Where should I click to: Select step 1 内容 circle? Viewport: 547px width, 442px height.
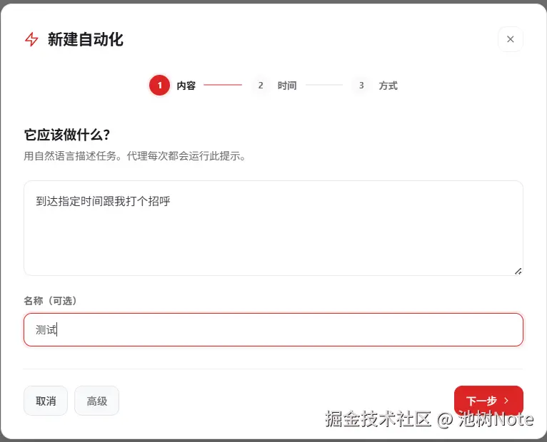159,86
